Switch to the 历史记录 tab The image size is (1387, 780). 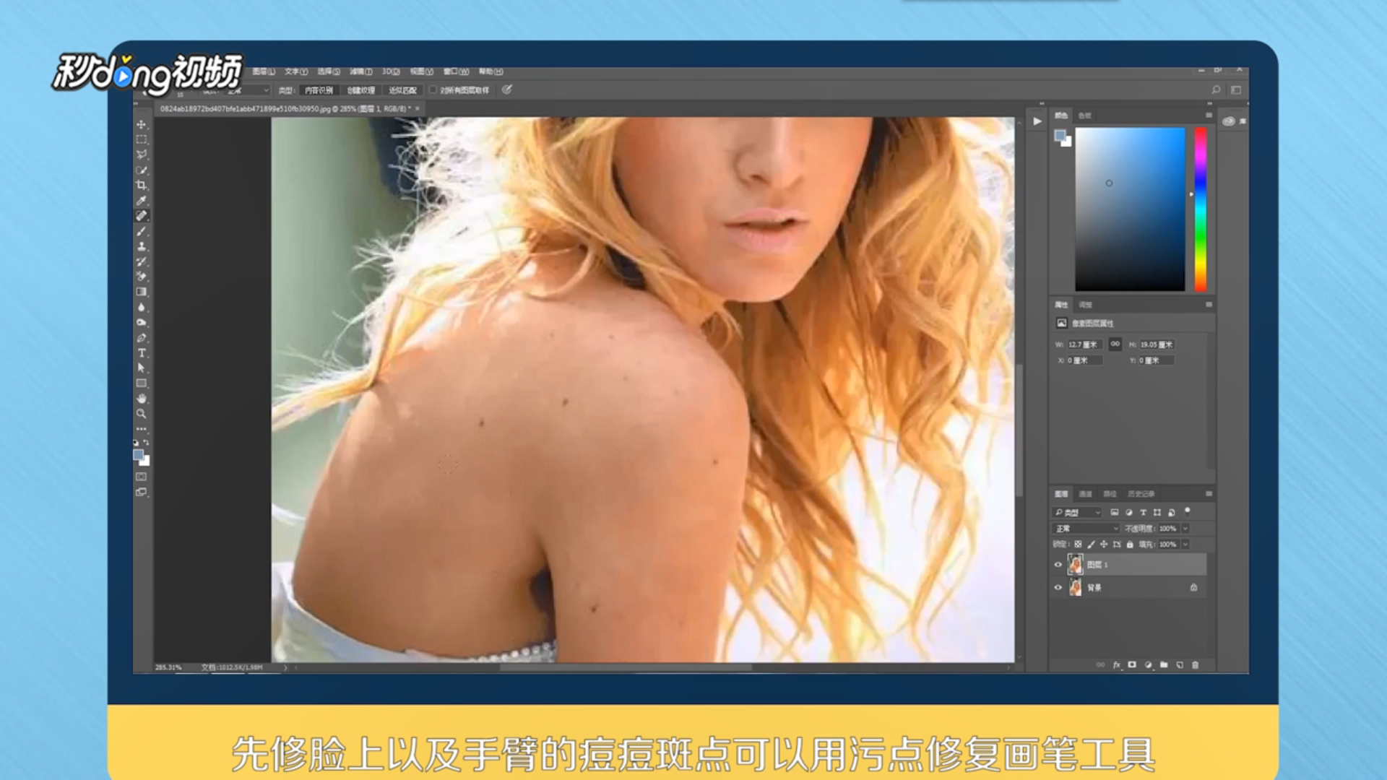point(1141,494)
